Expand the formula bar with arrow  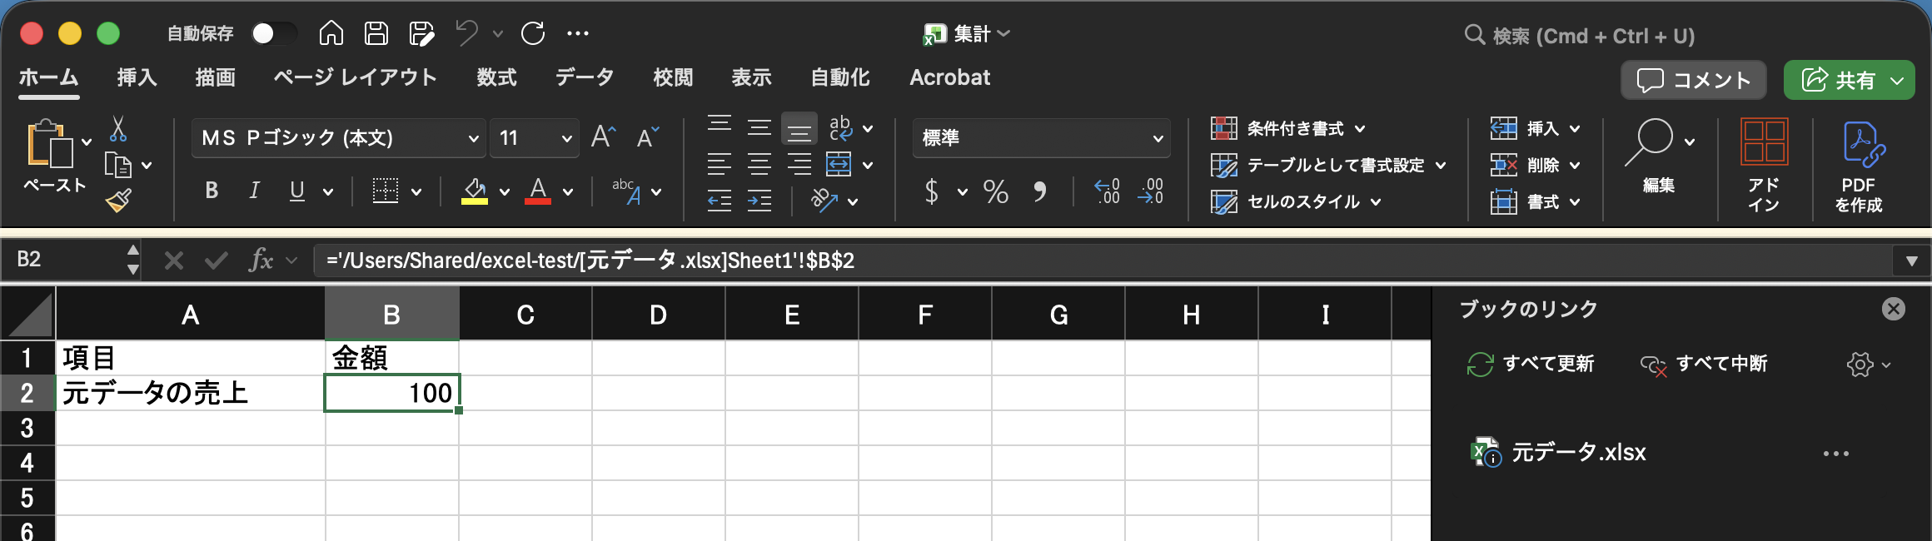click(x=1911, y=261)
